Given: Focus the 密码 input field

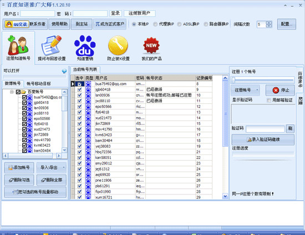Looking at the screenshot, I should point(90,13).
